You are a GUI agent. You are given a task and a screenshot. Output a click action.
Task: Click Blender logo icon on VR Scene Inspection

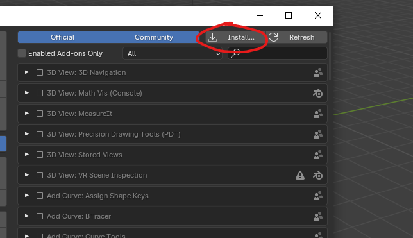click(x=317, y=175)
